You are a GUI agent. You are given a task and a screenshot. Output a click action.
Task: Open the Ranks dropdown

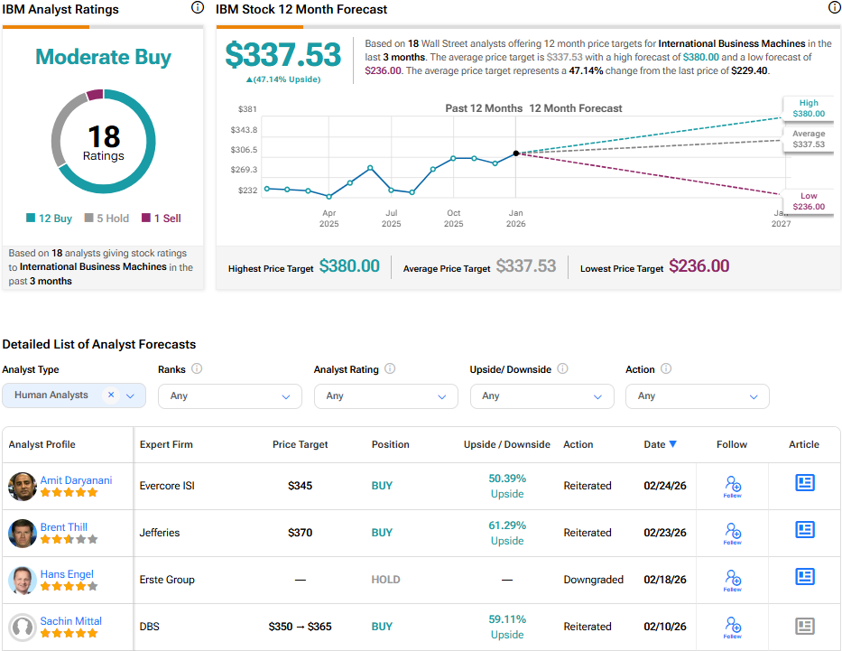coord(229,395)
